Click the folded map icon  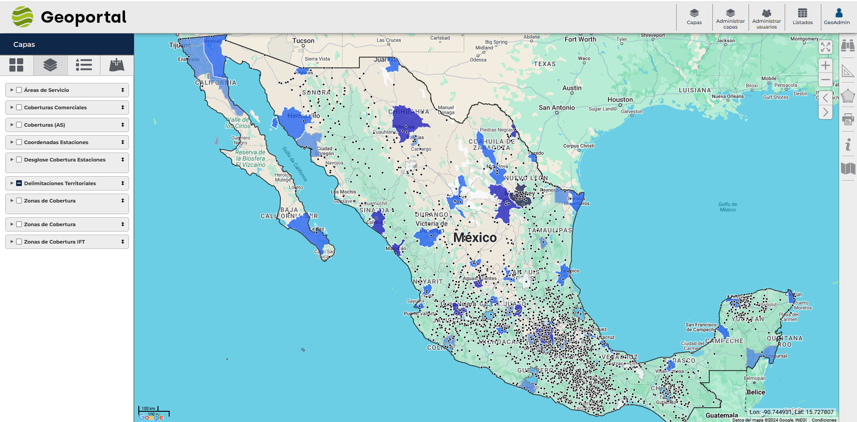tap(848, 168)
